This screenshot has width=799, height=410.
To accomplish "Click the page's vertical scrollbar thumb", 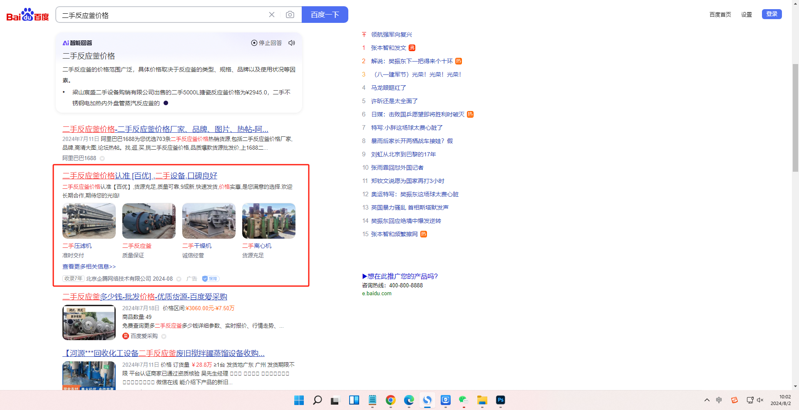I will [795, 117].
